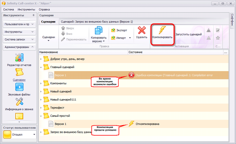Viewport: 236px width, 144px height.
Task: Click the Наименование column header
Action: coord(83,52)
